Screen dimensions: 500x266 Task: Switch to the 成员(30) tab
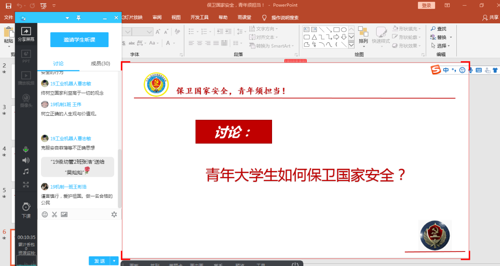pyautogui.click(x=100, y=63)
